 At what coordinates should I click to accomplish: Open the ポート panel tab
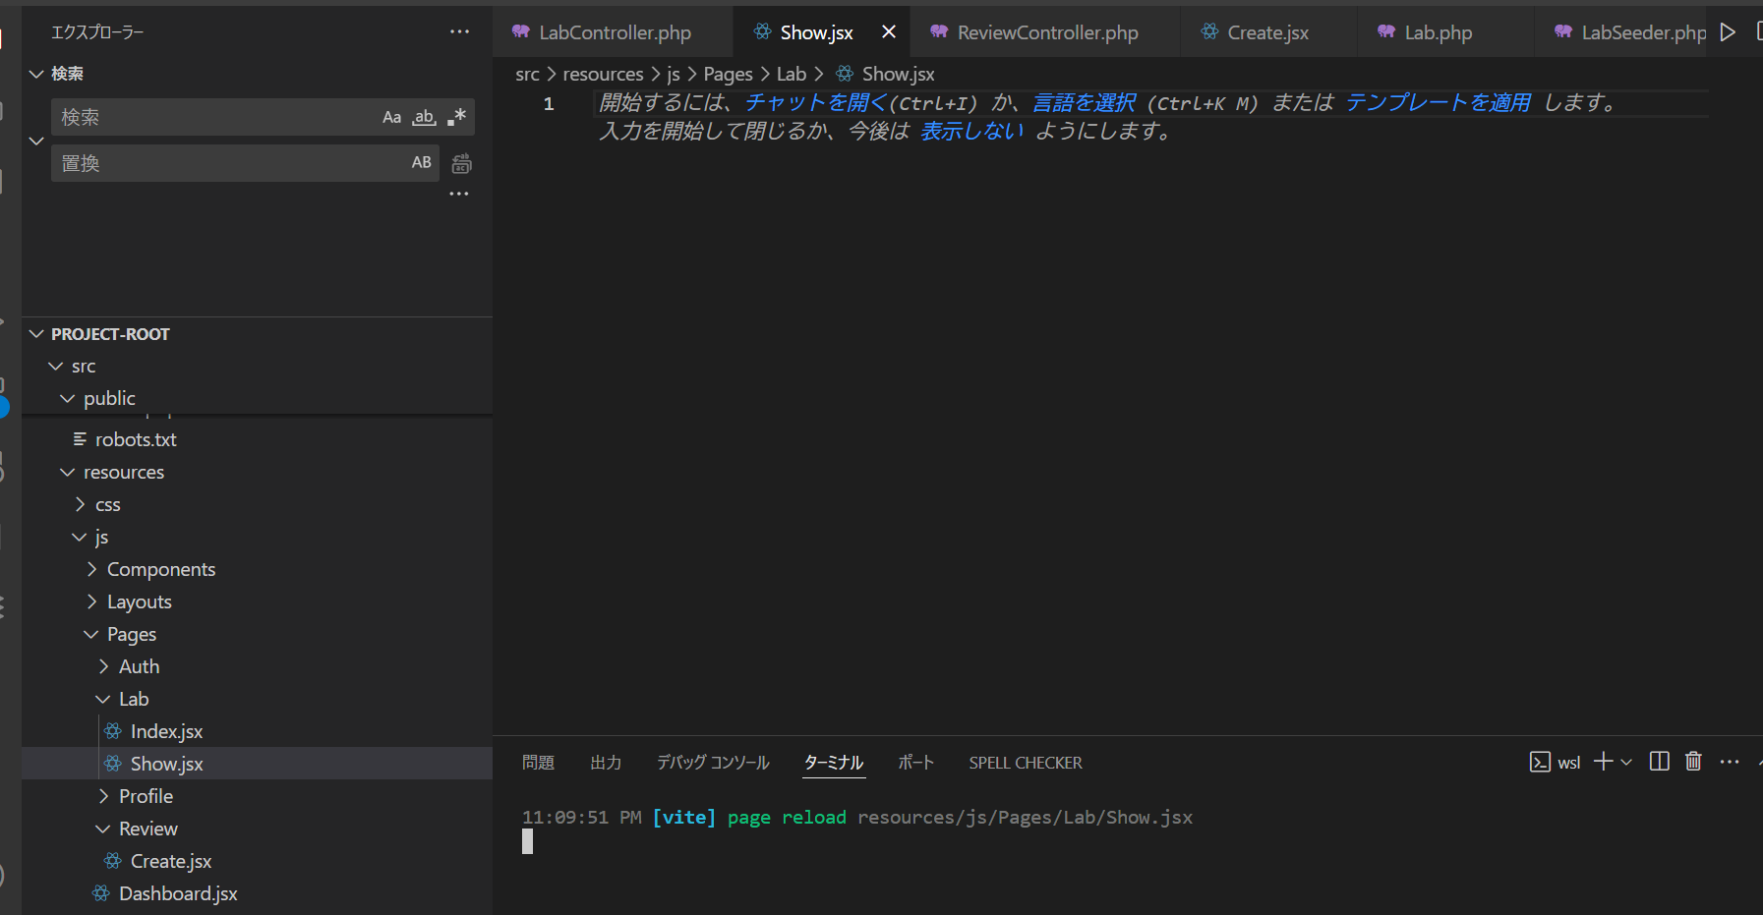[x=915, y=763]
